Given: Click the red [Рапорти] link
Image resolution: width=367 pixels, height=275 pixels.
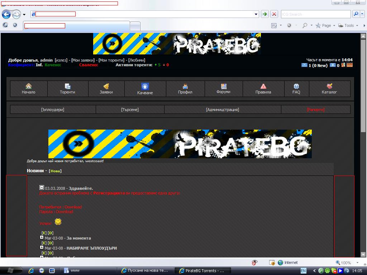Looking at the screenshot, I should pyautogui.click(x=315, y=110).
